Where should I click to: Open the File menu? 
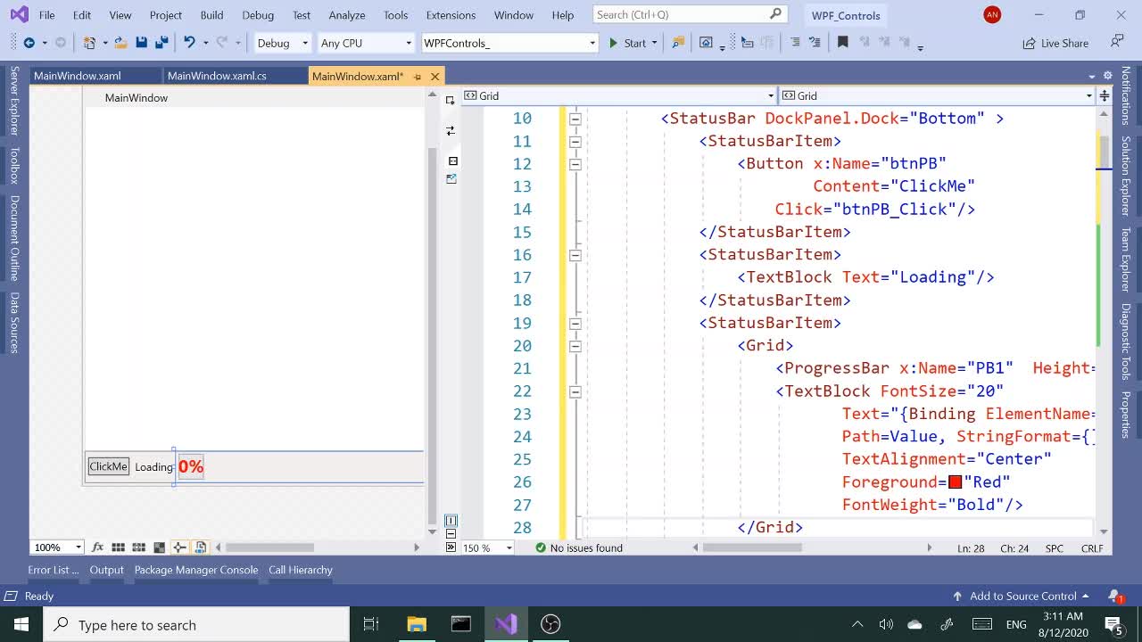(46, 15)
